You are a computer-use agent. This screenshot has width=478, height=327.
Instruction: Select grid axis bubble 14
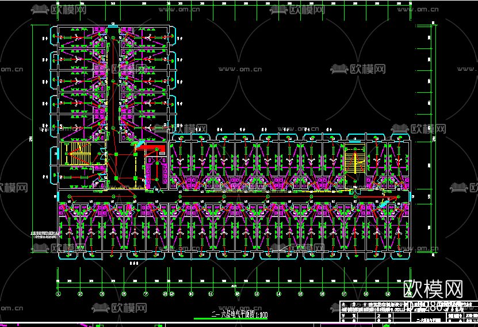(278, 294)
